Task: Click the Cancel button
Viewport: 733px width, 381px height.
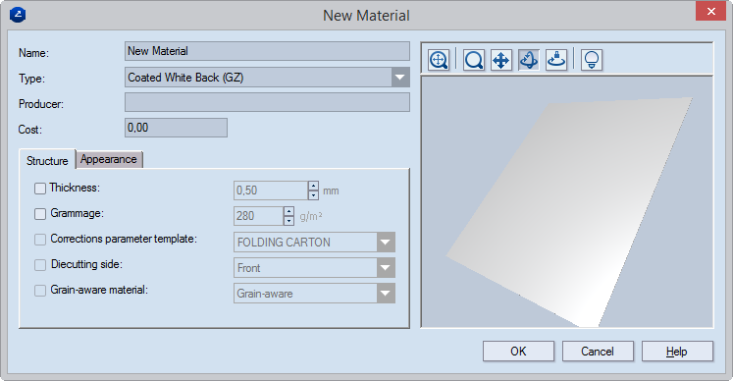Action: (x=598, y=351)
